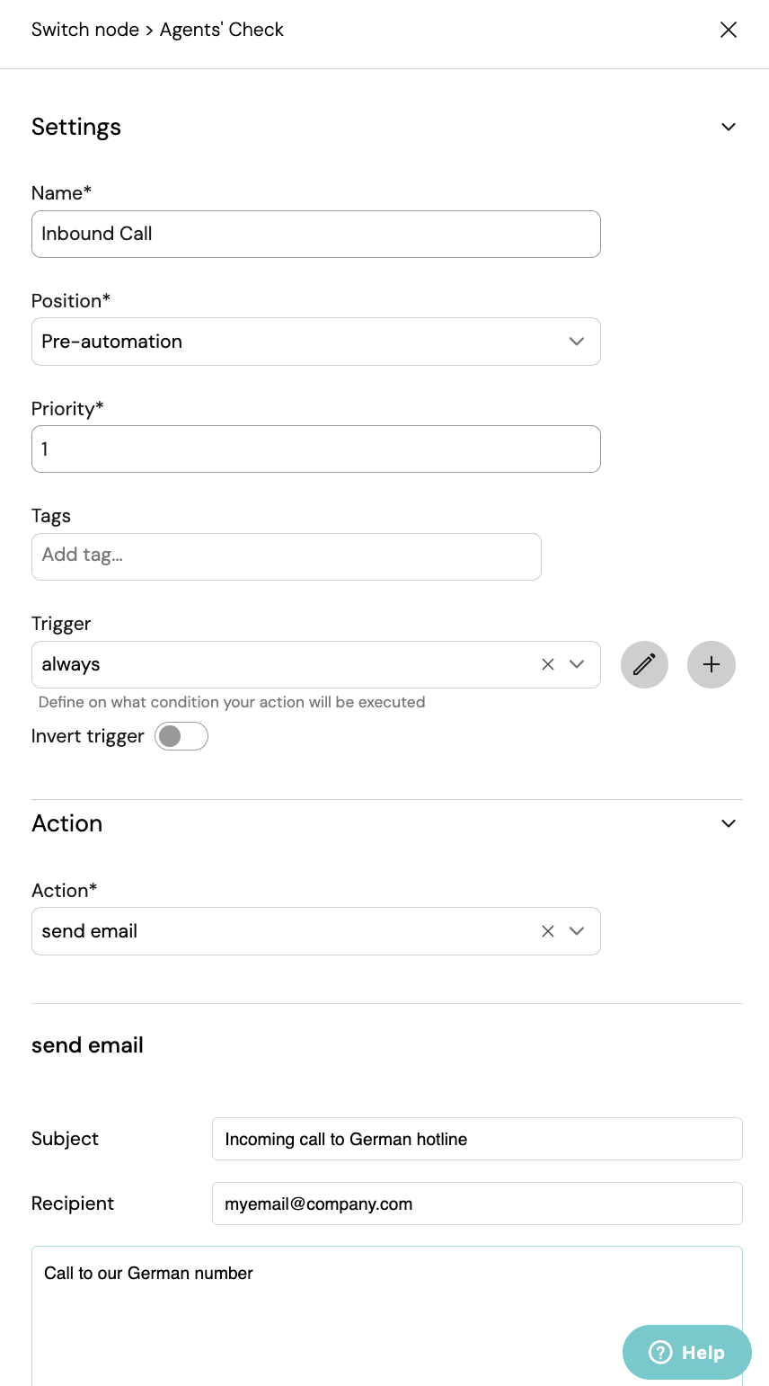Edit the trigger with the pencil icon
The image size is (769, 1386).
[x=644, y=665]
